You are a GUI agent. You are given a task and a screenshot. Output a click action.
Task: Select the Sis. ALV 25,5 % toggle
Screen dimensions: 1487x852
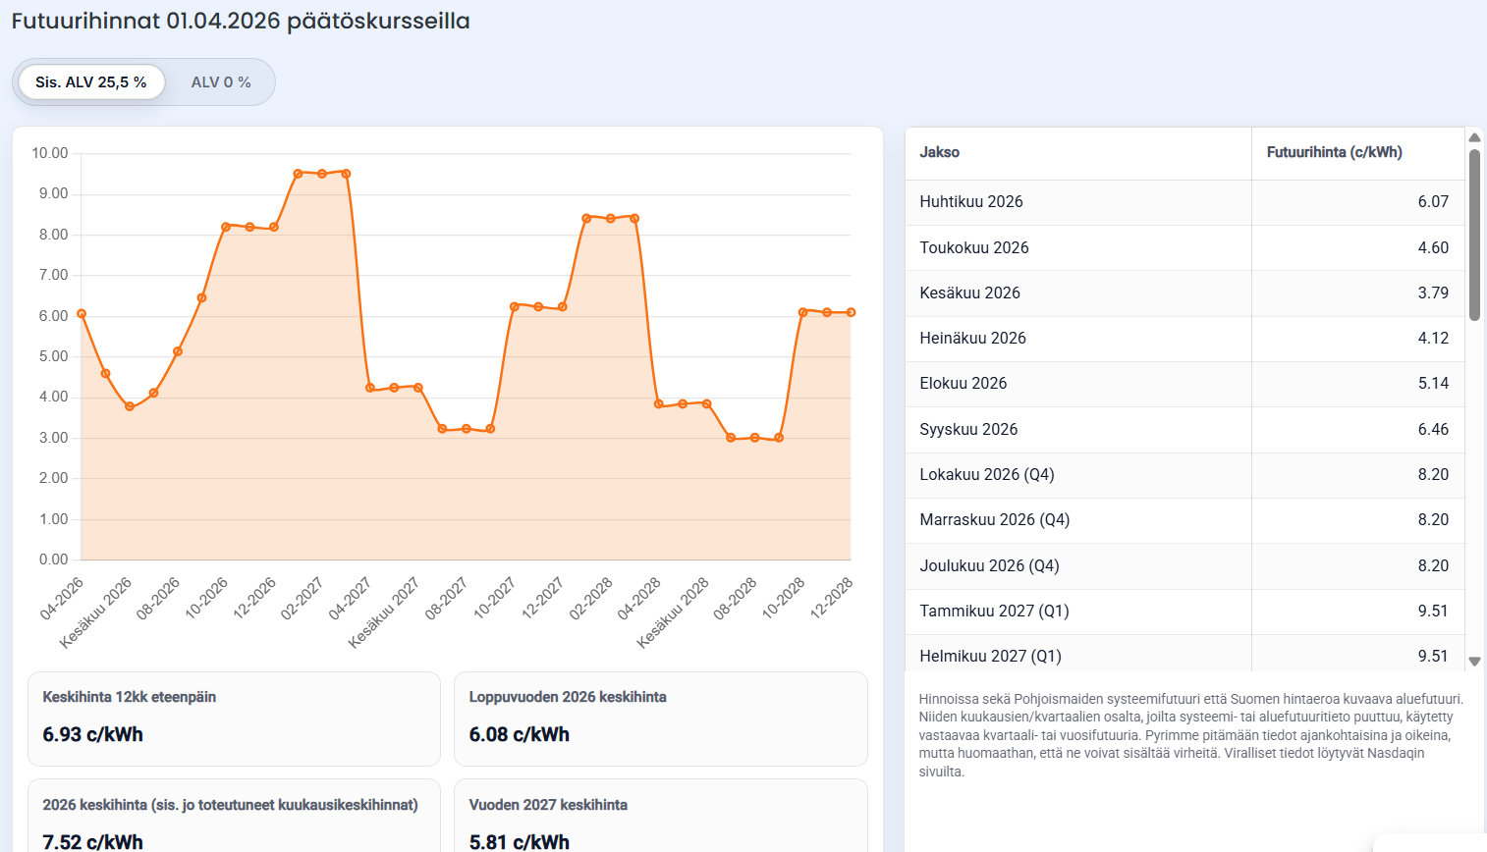pos(91,82)
